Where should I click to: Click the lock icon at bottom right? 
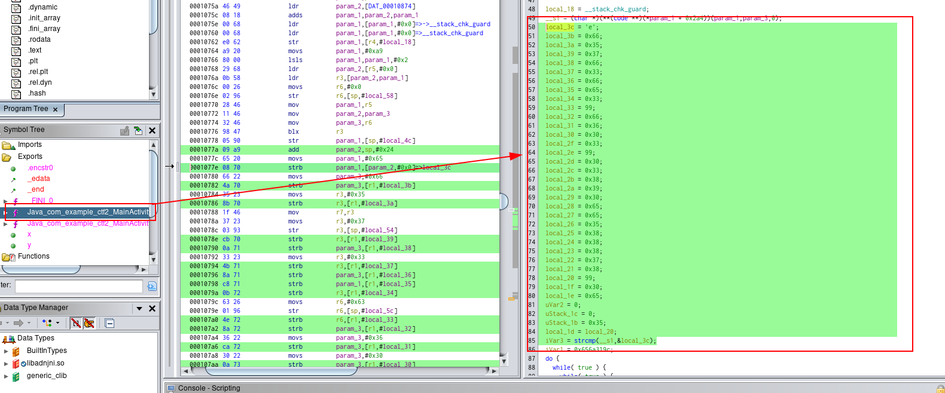(940, 389)
